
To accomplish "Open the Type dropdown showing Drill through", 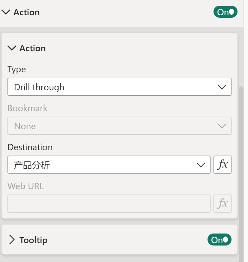I will click(x=119, y=87).
